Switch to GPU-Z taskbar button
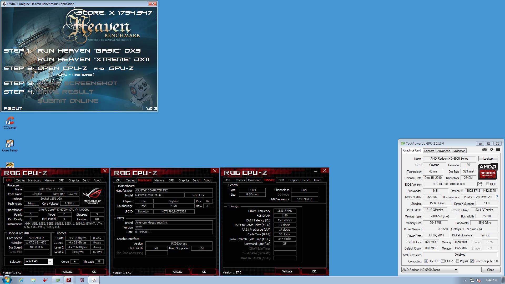The image size is (505, 284). pyautogui.click(x=58, y=280)
